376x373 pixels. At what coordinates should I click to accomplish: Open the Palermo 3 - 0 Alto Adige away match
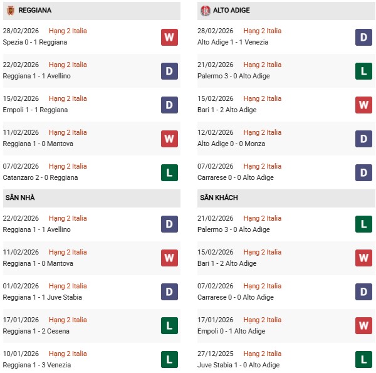pyautogui.click(x=235, y=229)
